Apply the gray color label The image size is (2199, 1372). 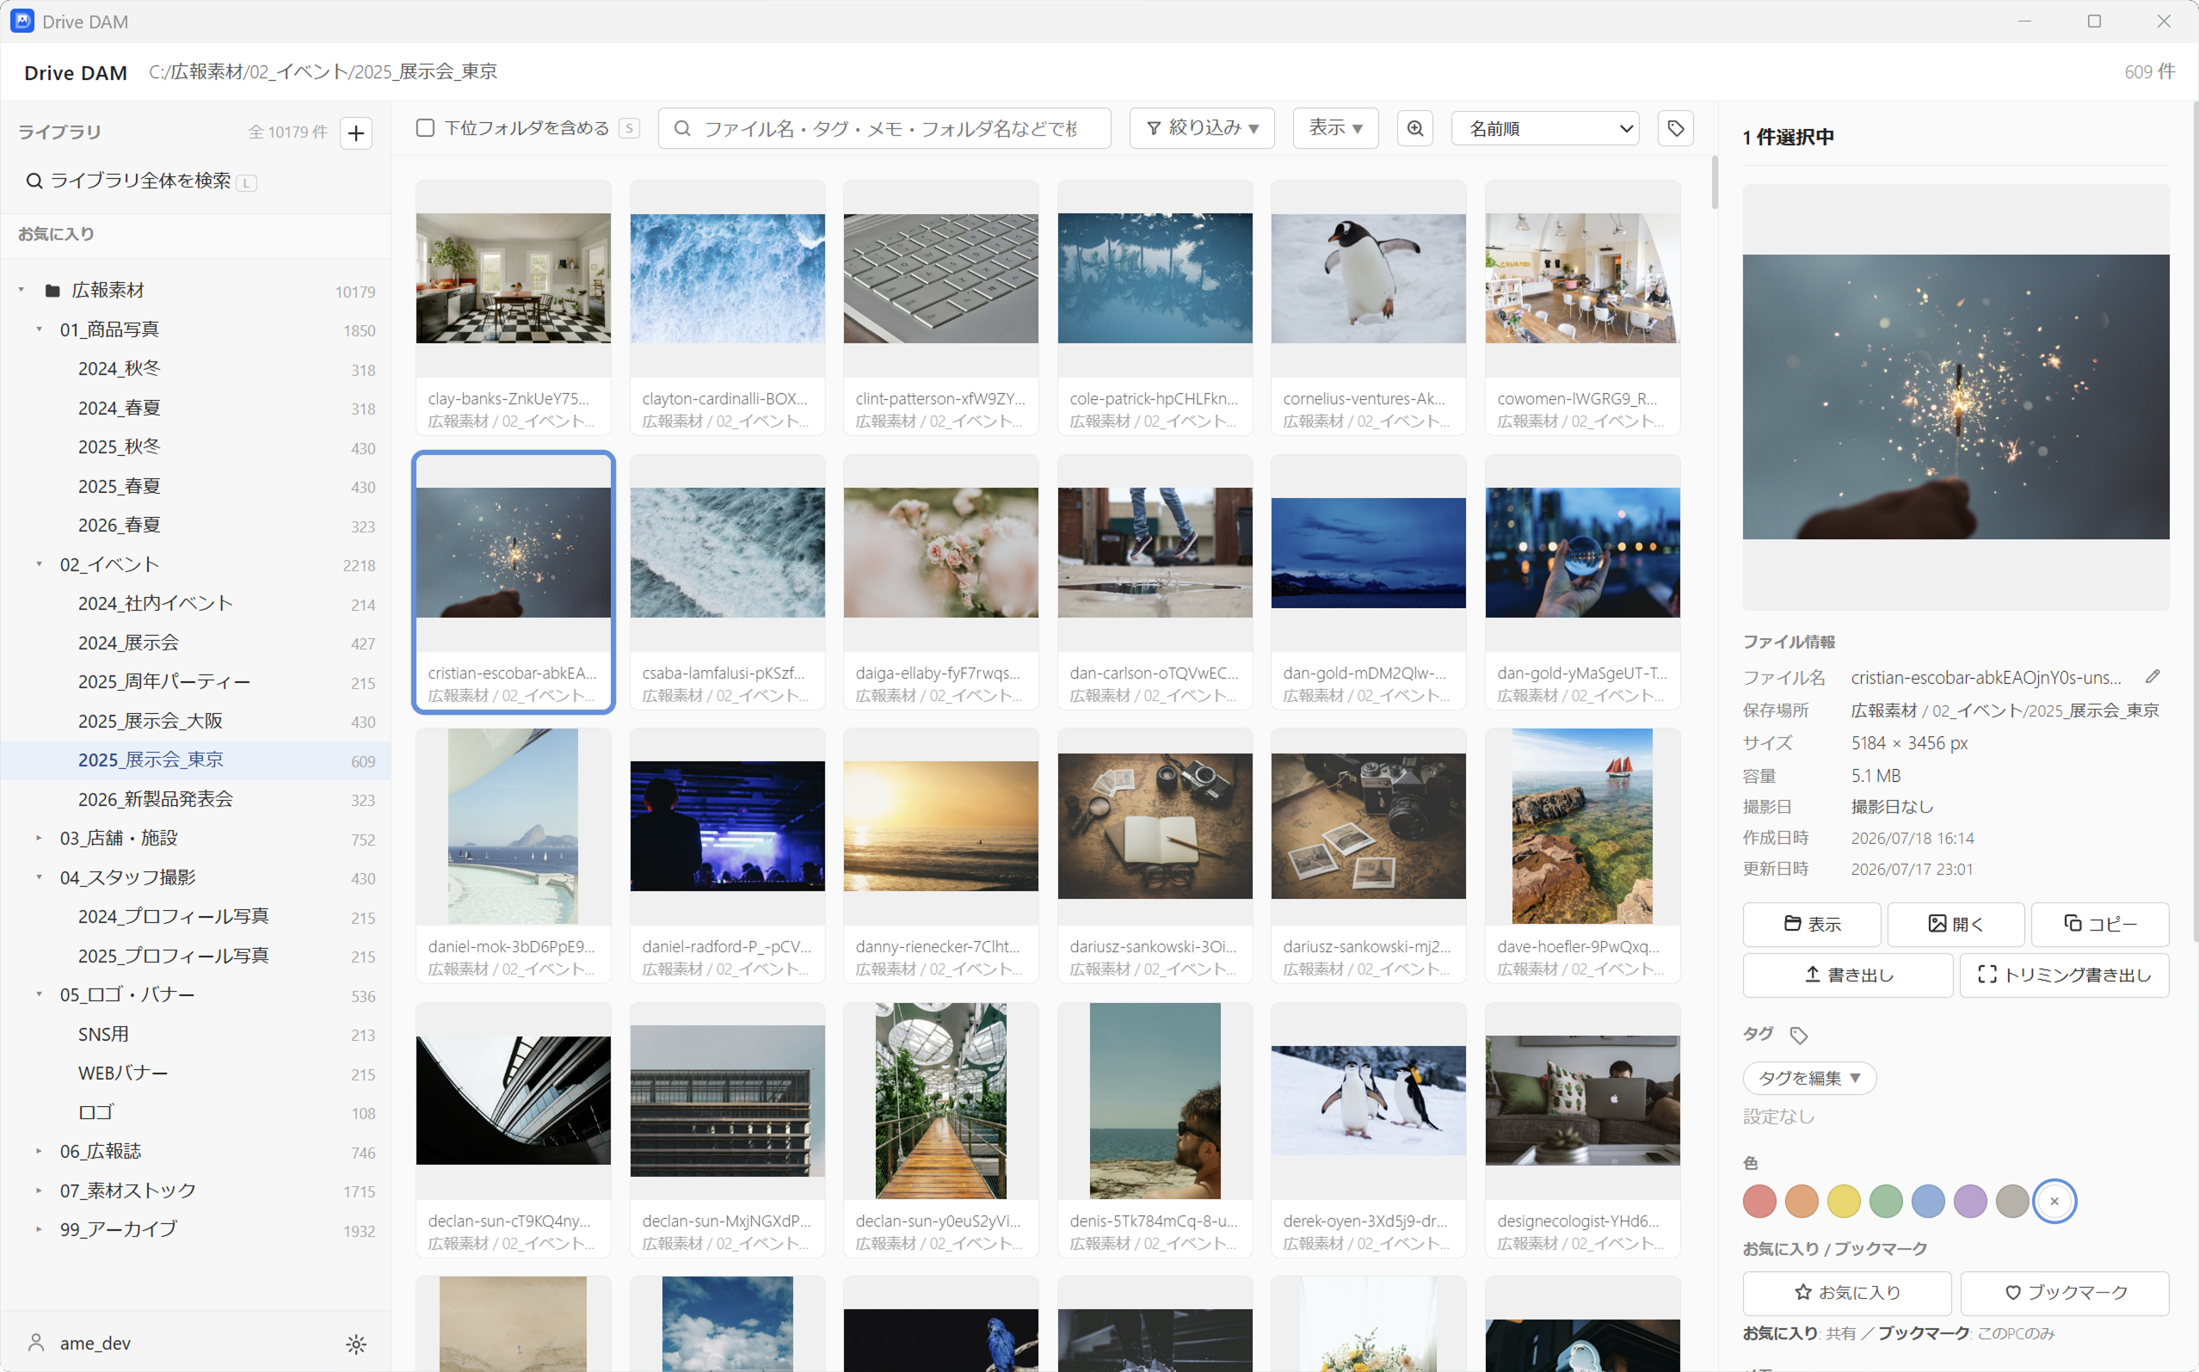point(2012,1202)
